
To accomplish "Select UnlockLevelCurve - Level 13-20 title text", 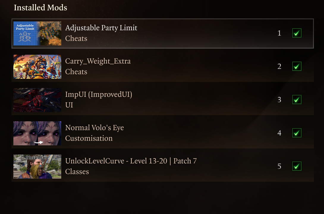I will pos(131,161).
